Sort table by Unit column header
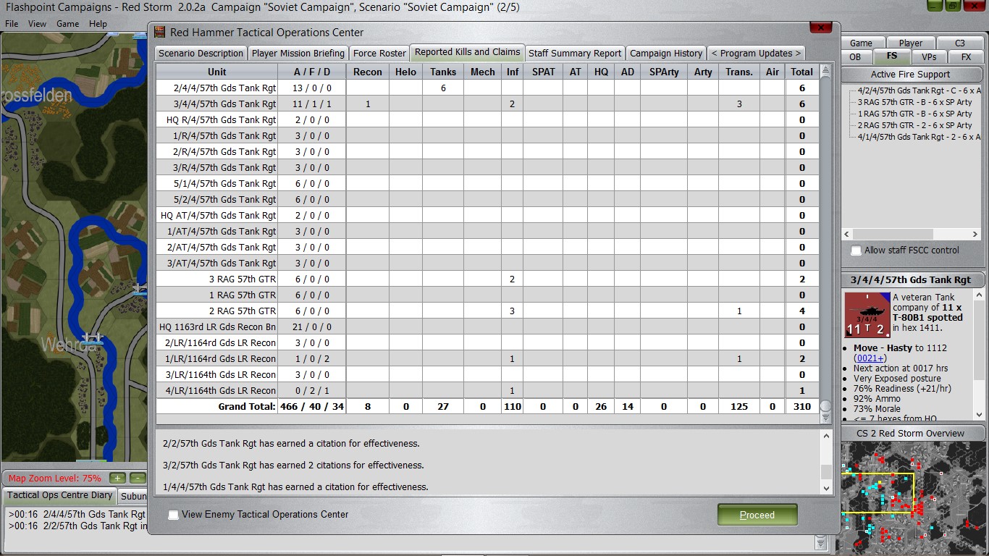This screenshot has width=989, height=556. click(216, 72)
